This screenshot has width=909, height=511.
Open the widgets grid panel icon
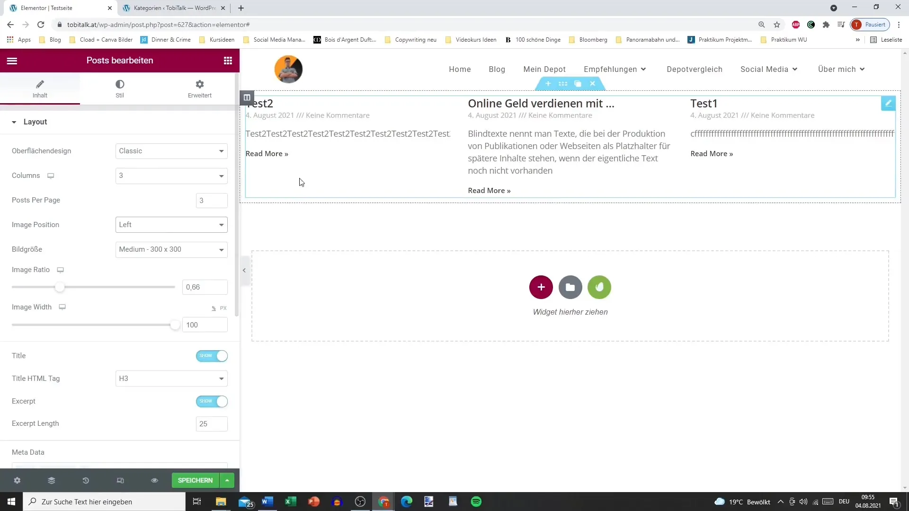(x=228, y=61)
